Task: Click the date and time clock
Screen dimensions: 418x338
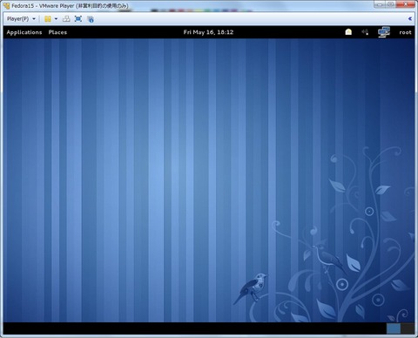Action: click(208, 32)
